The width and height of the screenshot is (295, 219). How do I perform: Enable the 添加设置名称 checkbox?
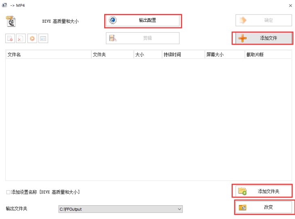(x=8, y=192)
